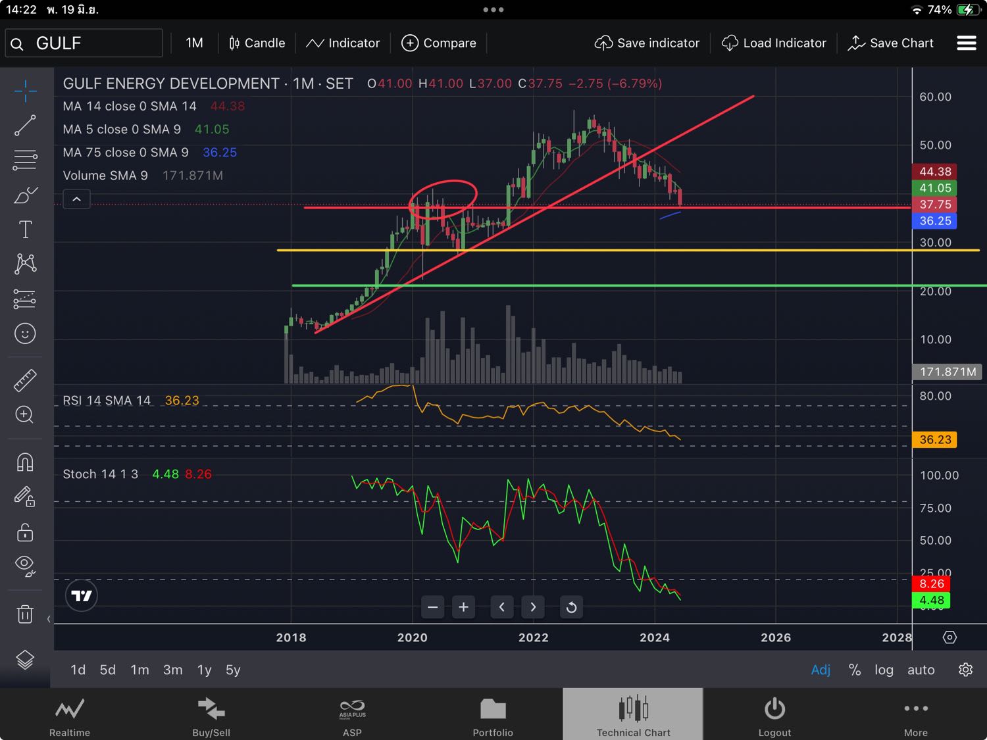Select the 5d date range

(x=108, y=670)
